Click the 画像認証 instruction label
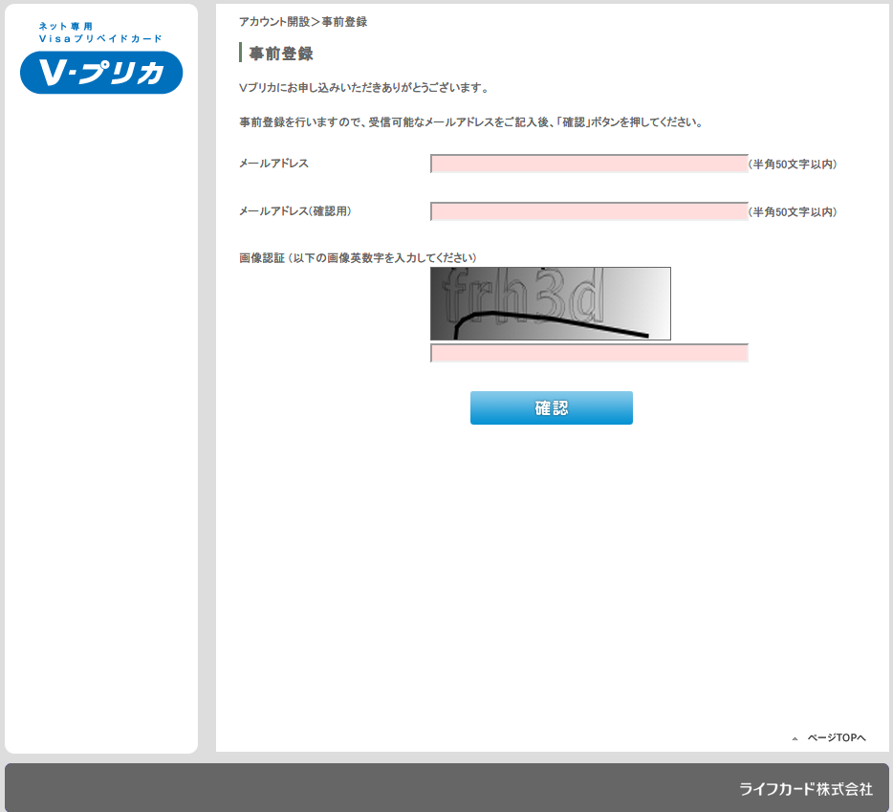The height and width of the screenshot is (812, 893). [x=358, y=258]
